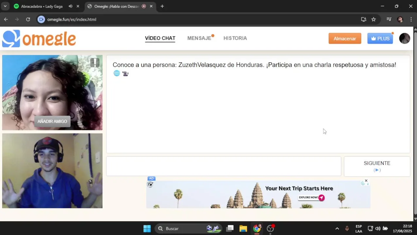Image resolution: width=417 pixels, height=235 pixels.
Task: Open the OBS recording app taskbar icon
Action: (270, 228)
